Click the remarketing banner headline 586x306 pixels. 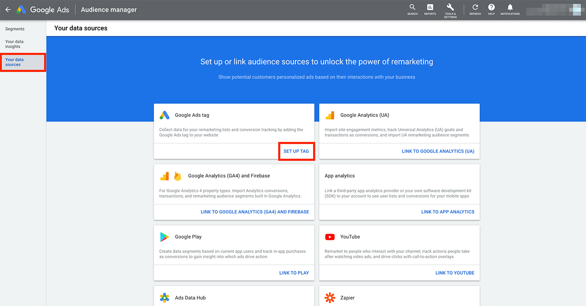(x=317, y=62)
